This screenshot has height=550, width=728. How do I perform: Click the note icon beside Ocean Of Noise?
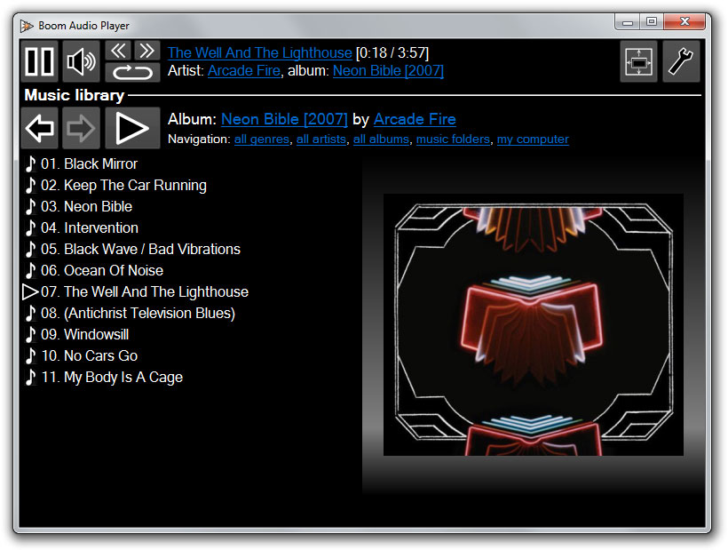point(31,271)
